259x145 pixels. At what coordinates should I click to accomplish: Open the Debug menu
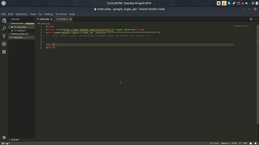coord(49,14)
